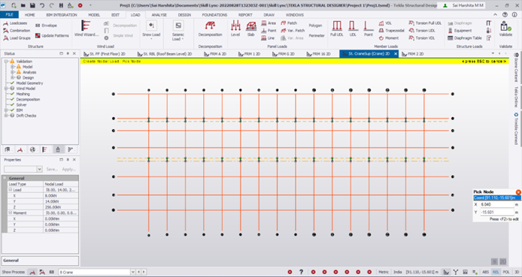The image size is (522, 277).
Task: Pick the Moment member load
Action: (389, 38)
